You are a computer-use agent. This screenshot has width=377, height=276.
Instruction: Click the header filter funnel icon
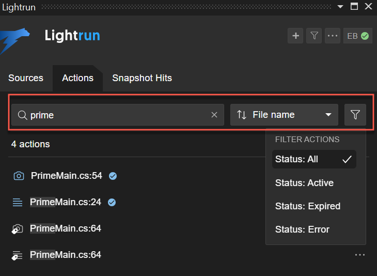coord(314,36)
